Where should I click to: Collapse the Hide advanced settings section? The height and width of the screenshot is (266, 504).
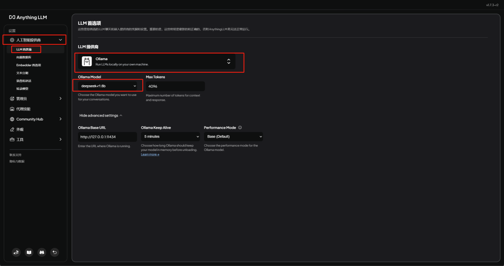point(101,116)
